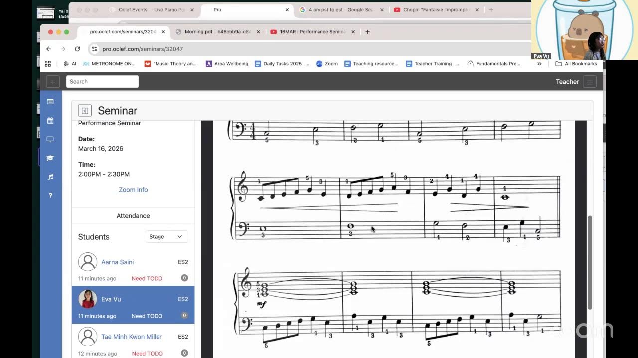Click Tae Minh's red Need TODO status
This screenshot has height=358, width=638.
[147, 354]
